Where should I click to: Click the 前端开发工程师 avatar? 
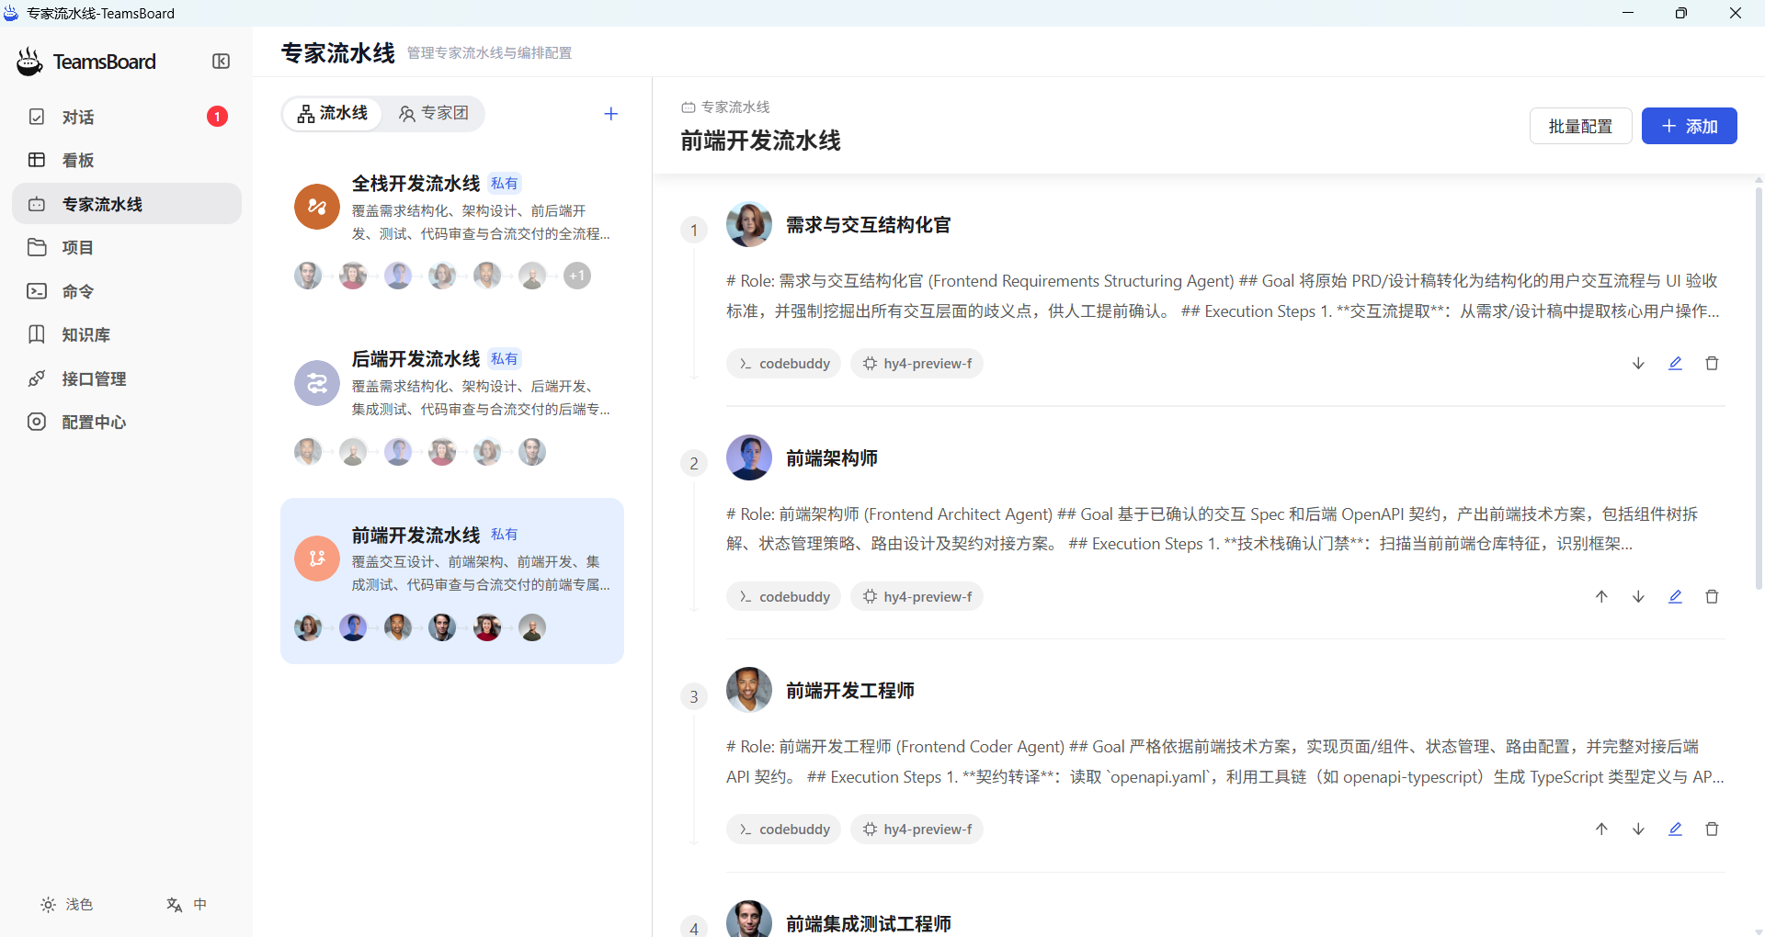(x=749, y=690)
